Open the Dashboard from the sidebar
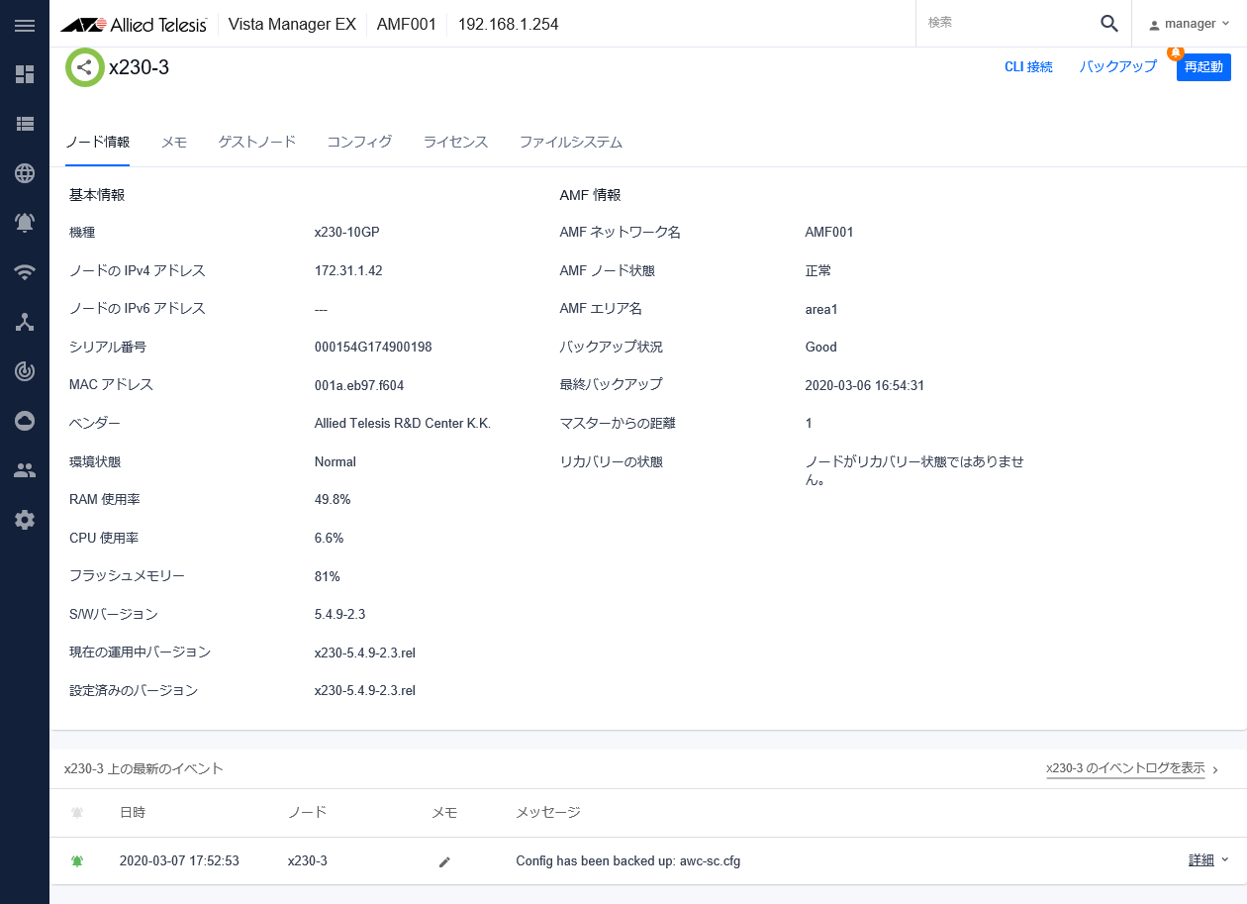The image size is (1247, 904). (x=25, y=74)
